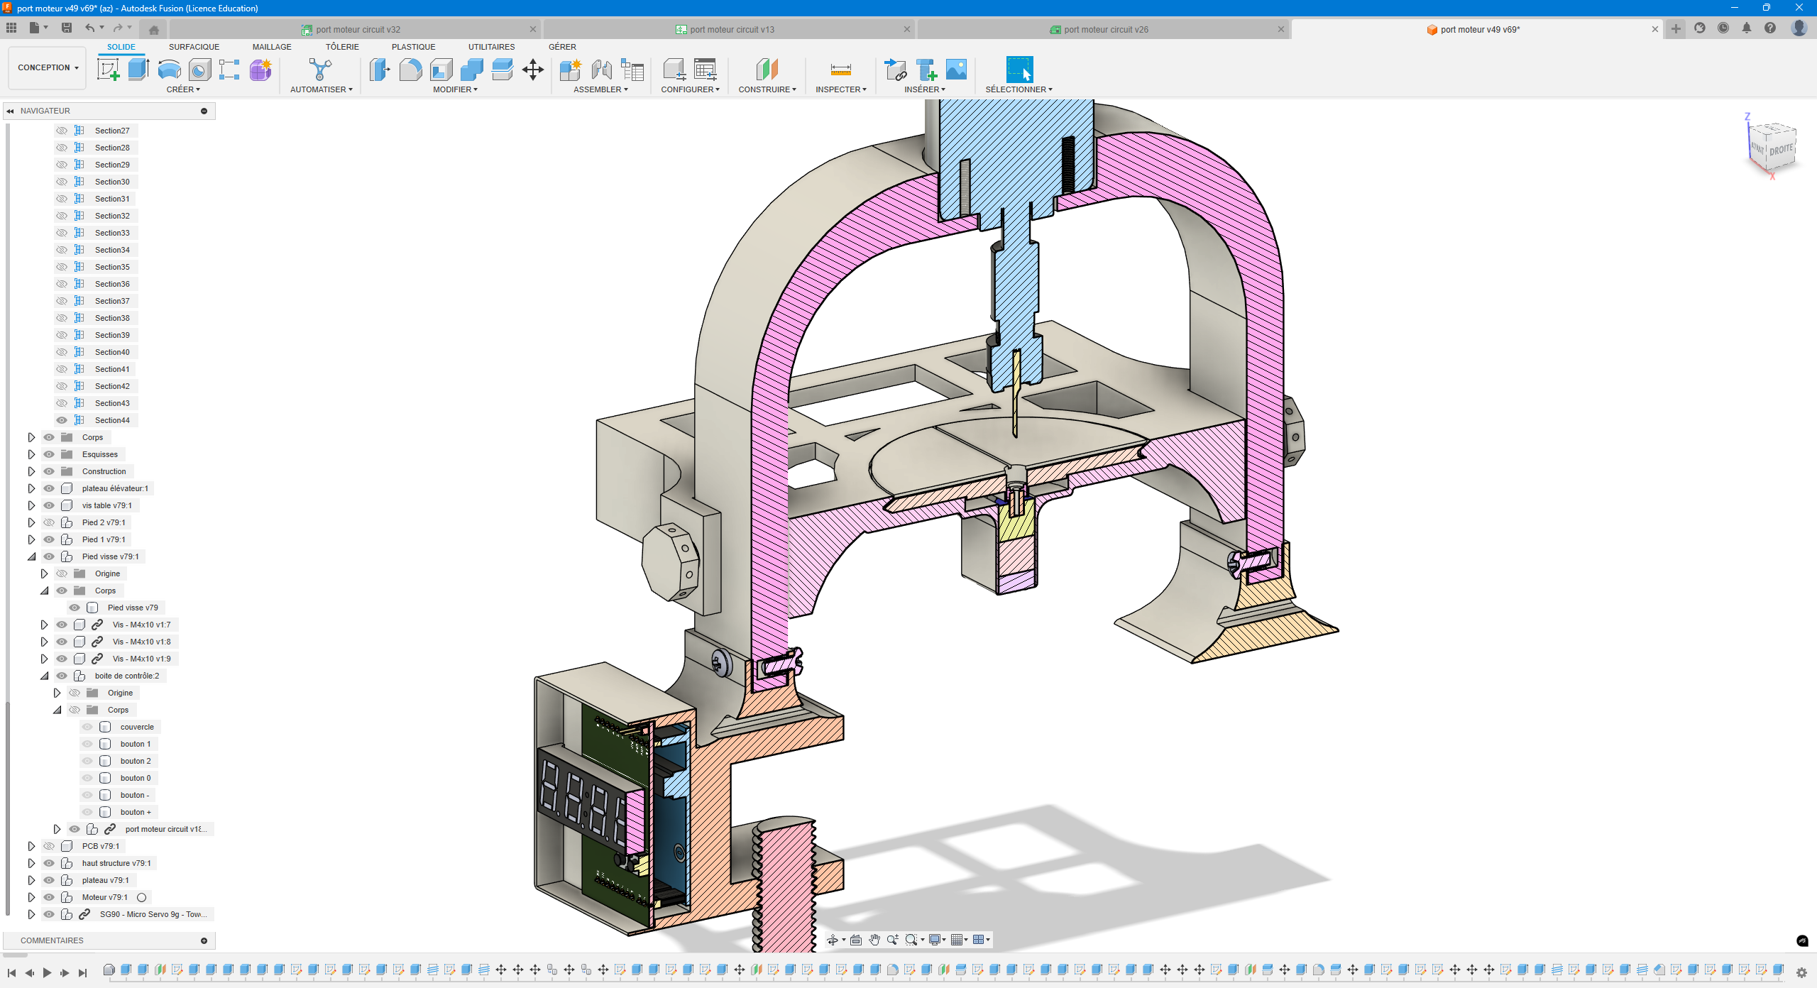Click the Create Sketch icon

pyautogui.click(x=108, y=70)
